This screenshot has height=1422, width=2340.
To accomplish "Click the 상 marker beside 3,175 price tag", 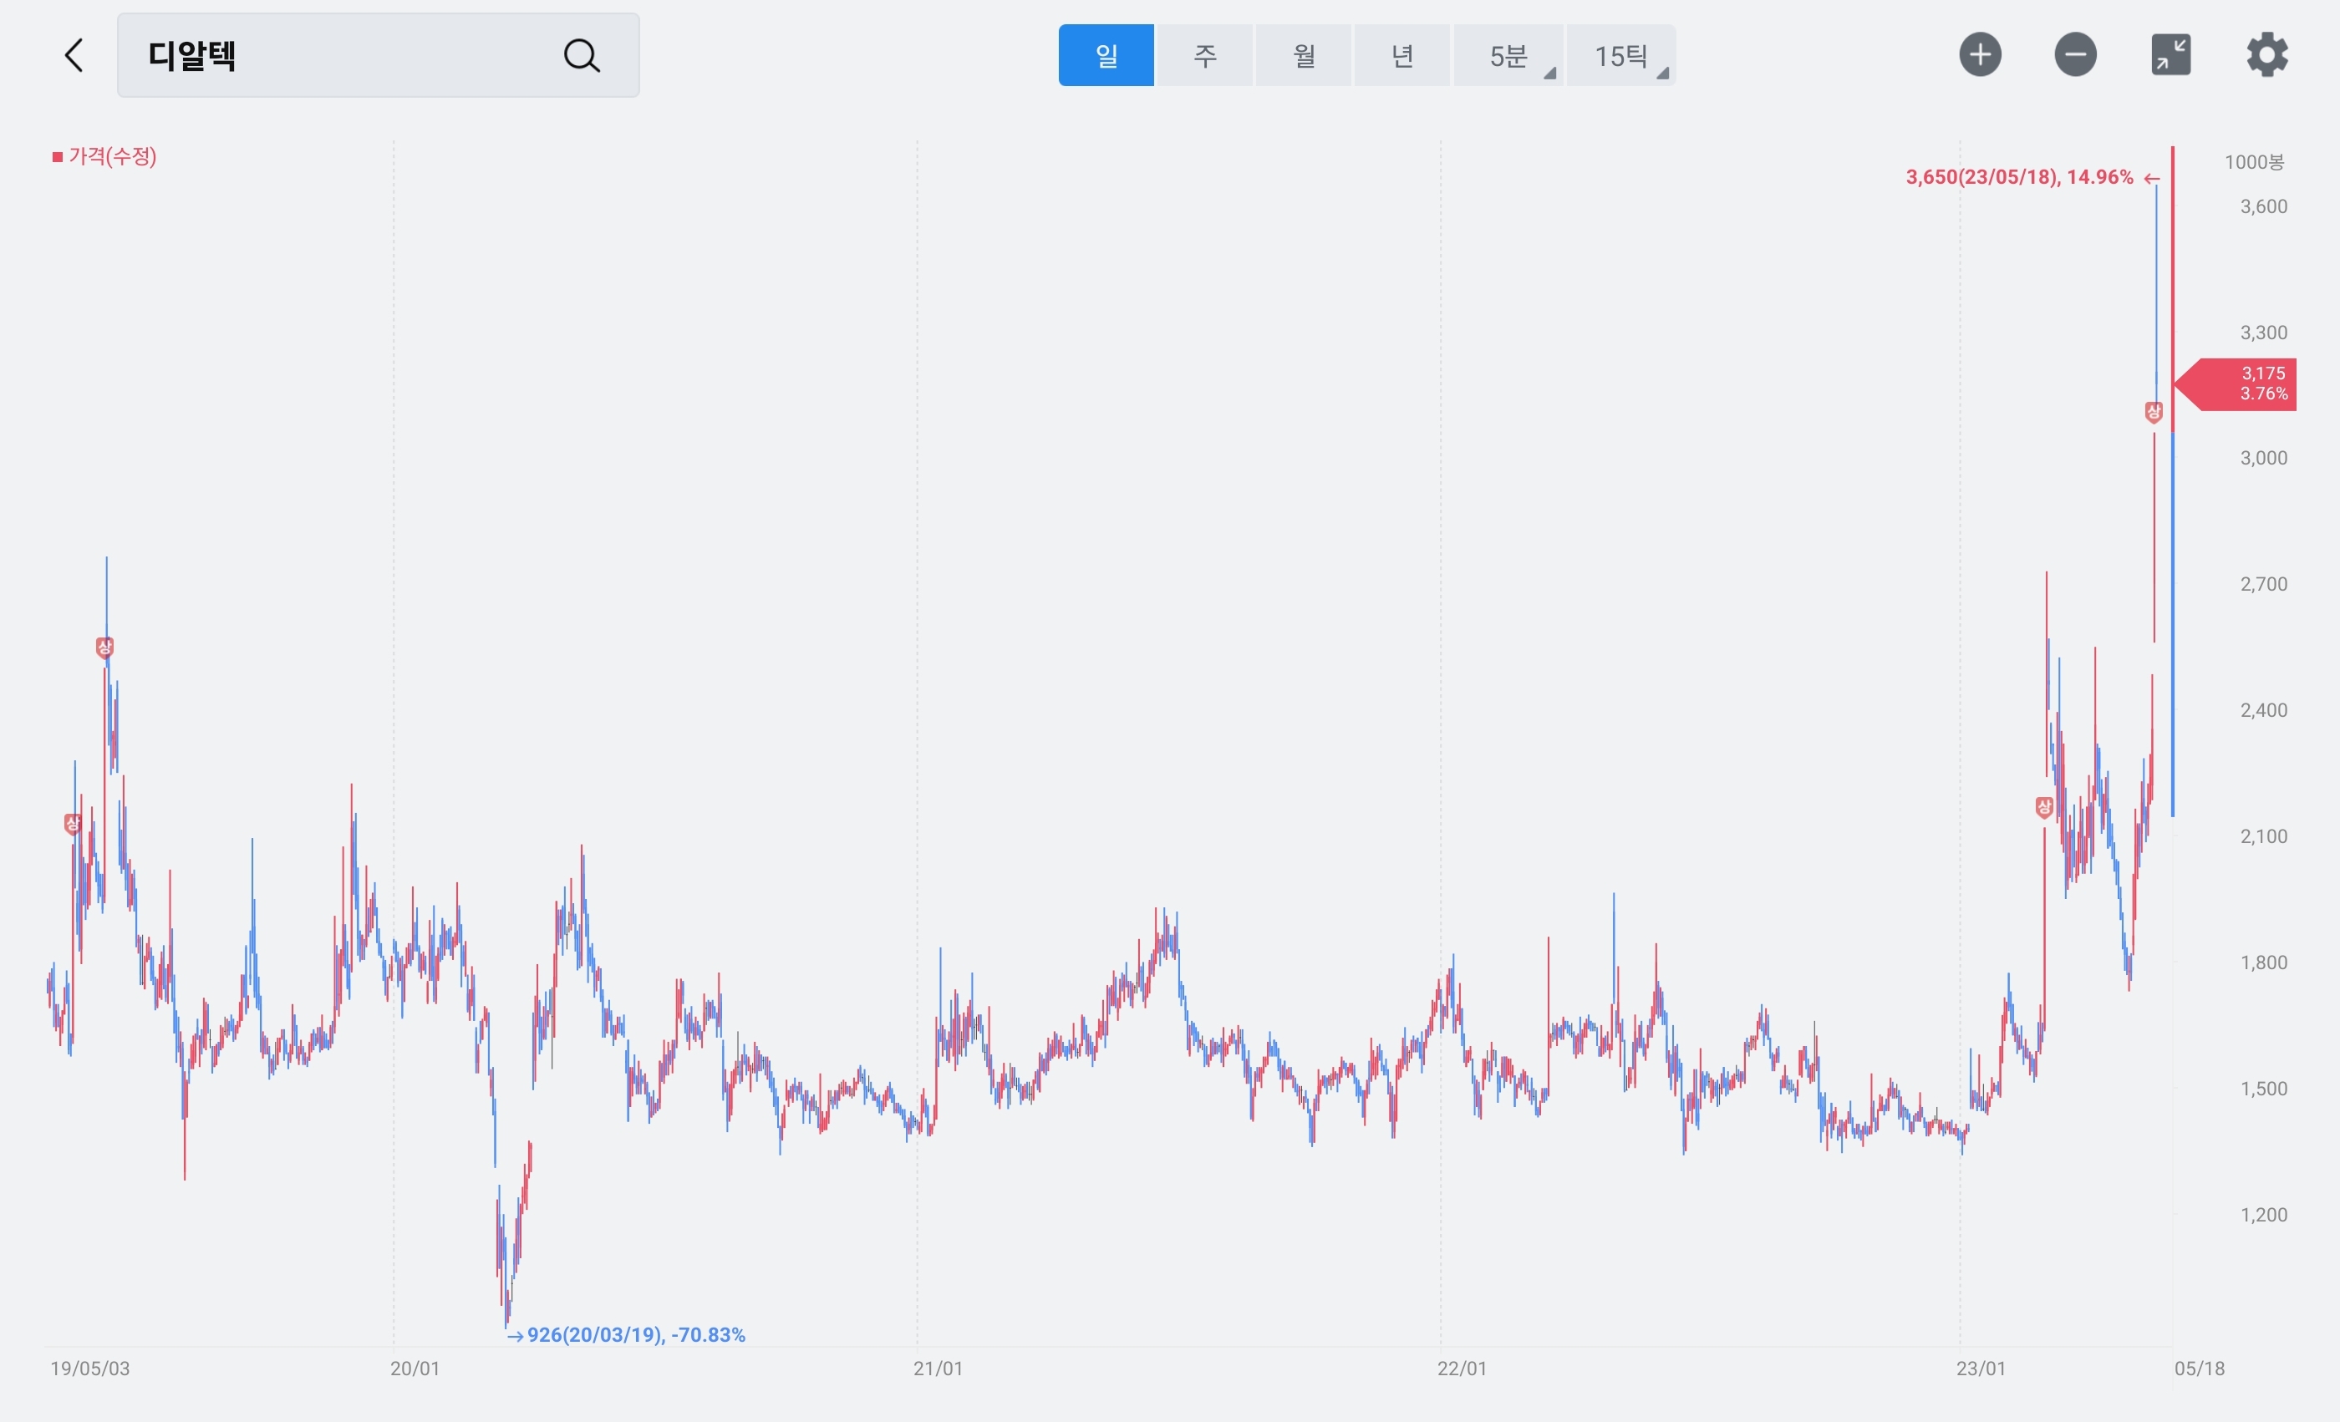I will [x=2153, y=412].
